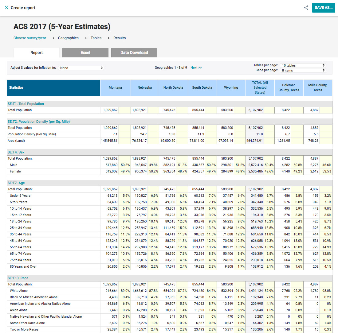338x333 pixels.
Task: Select the Coleman County, Texas column header
Action: pyautogui.click(x=289, y=87)
